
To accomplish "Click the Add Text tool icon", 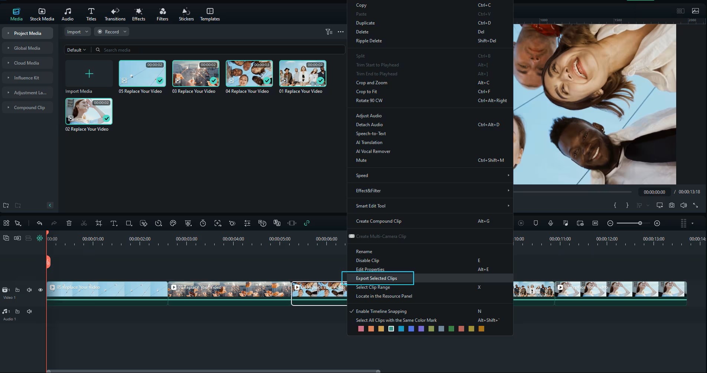I will [114, 223].
